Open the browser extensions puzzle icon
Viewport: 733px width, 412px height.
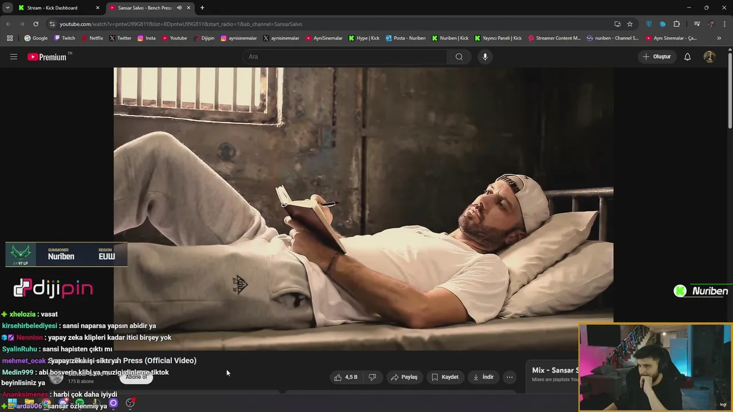(677, 24)
